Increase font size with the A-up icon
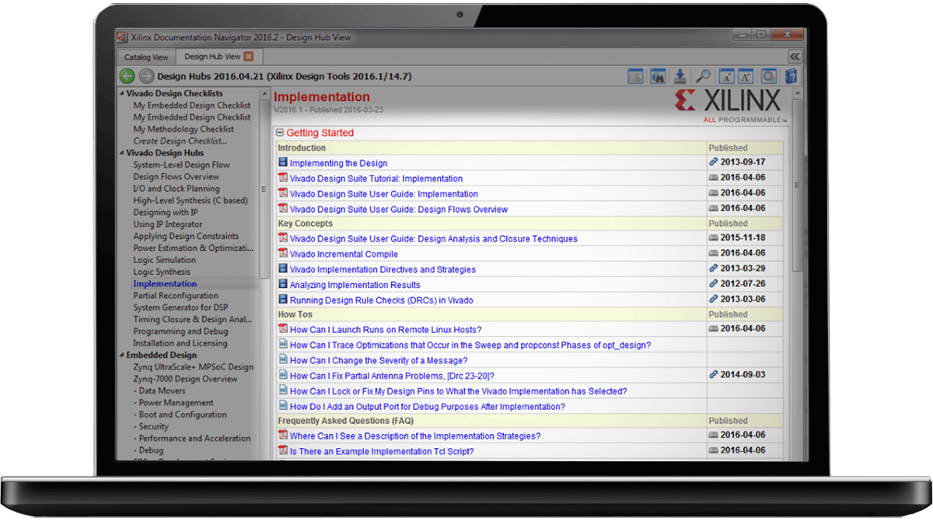Screen dimensions: 933x524 pos(745,76)
